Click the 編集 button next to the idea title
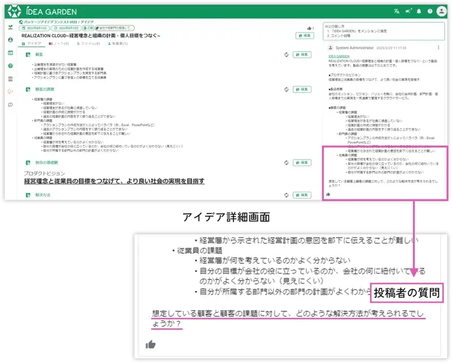Viewport: 452px width, 363px height. pos(305,35)
